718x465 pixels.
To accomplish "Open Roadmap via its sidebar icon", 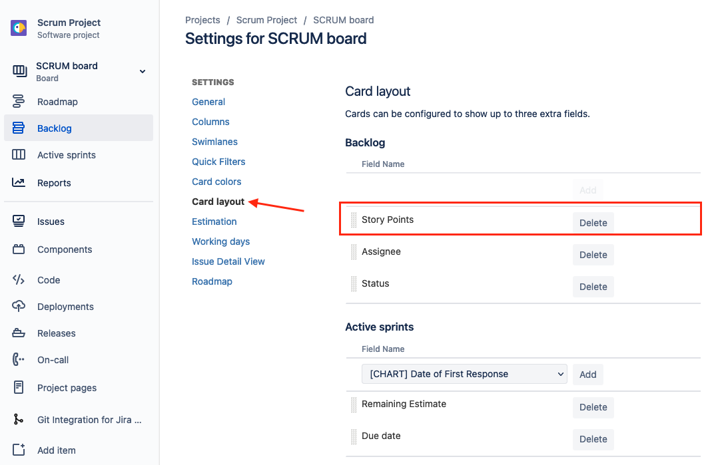I will (19, 102).
